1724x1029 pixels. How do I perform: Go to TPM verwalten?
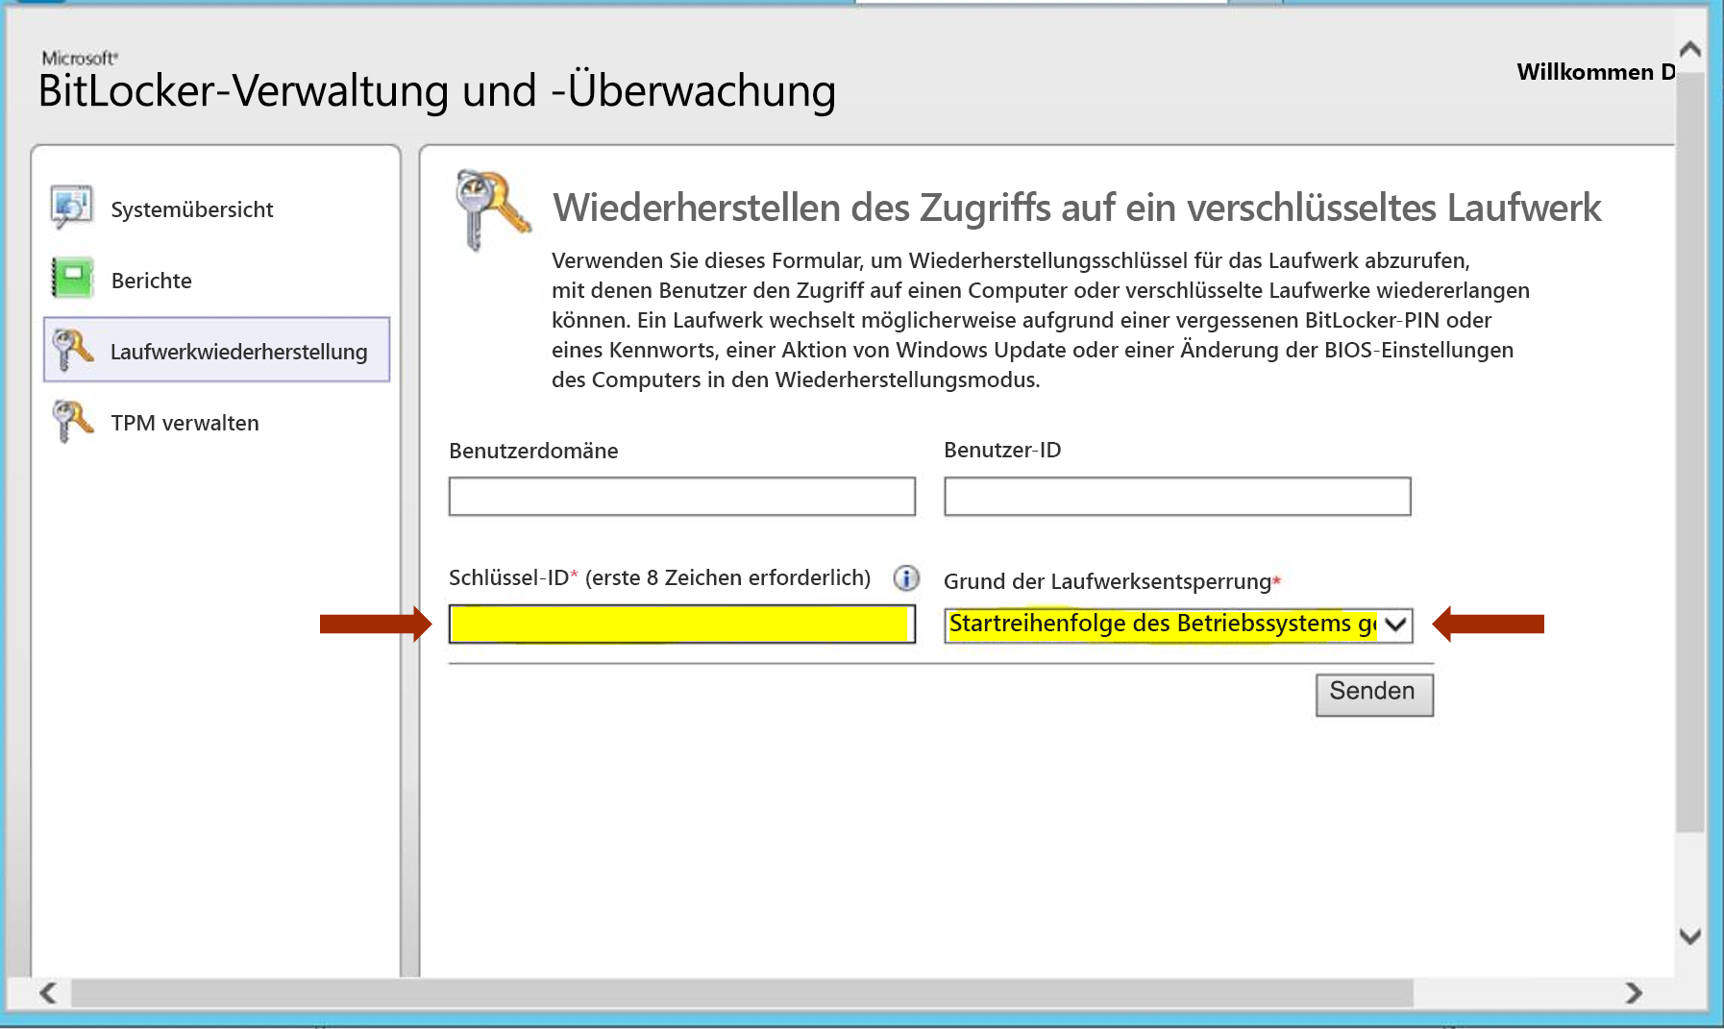[x=185, y=421]
